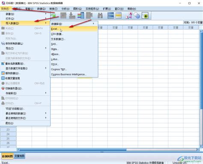Switch to the 数据视图 tab
This screenshot has width=203, height=164.
[x=7, y=156]
